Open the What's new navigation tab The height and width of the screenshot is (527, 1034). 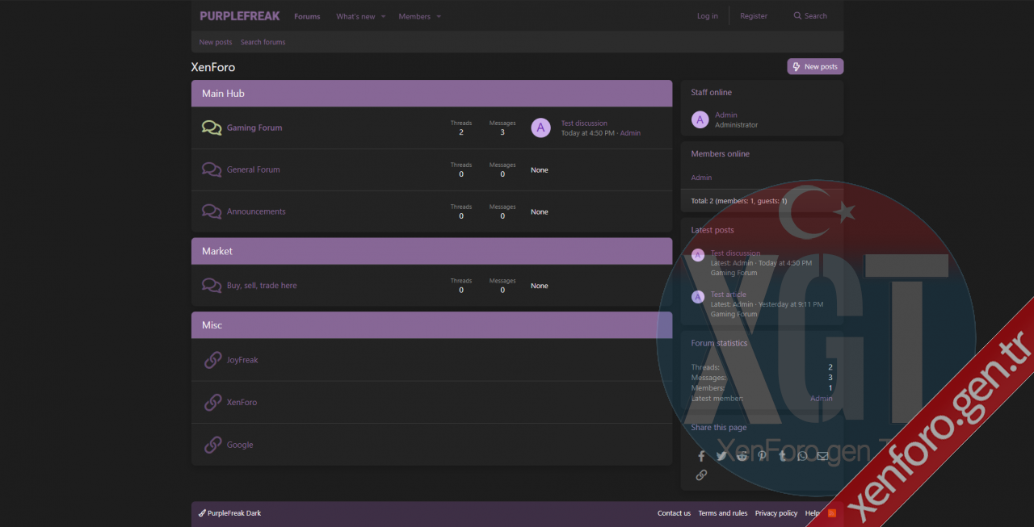click(x=355, y=16)
